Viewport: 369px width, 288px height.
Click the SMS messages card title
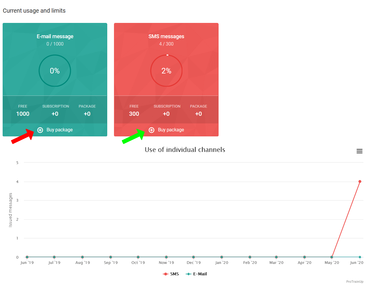point(166,36)
